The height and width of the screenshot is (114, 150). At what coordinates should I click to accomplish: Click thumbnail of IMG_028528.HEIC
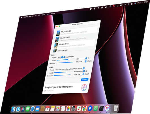(x=58, y=33)
